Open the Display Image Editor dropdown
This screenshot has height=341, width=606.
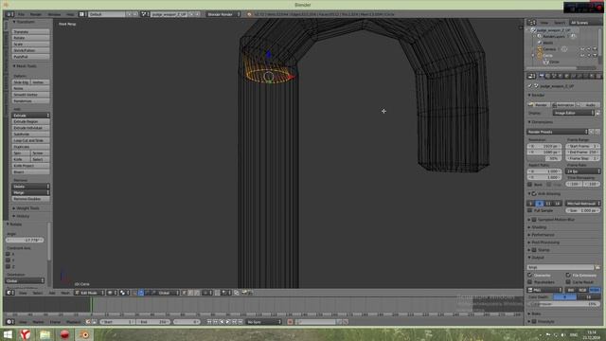[574, 113]
